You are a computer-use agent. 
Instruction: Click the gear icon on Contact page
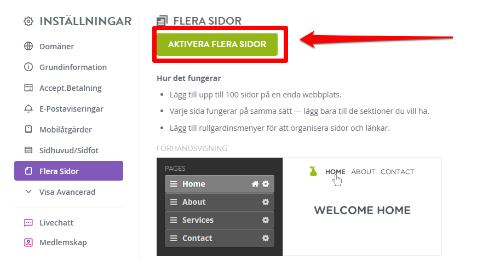point(265,238)
